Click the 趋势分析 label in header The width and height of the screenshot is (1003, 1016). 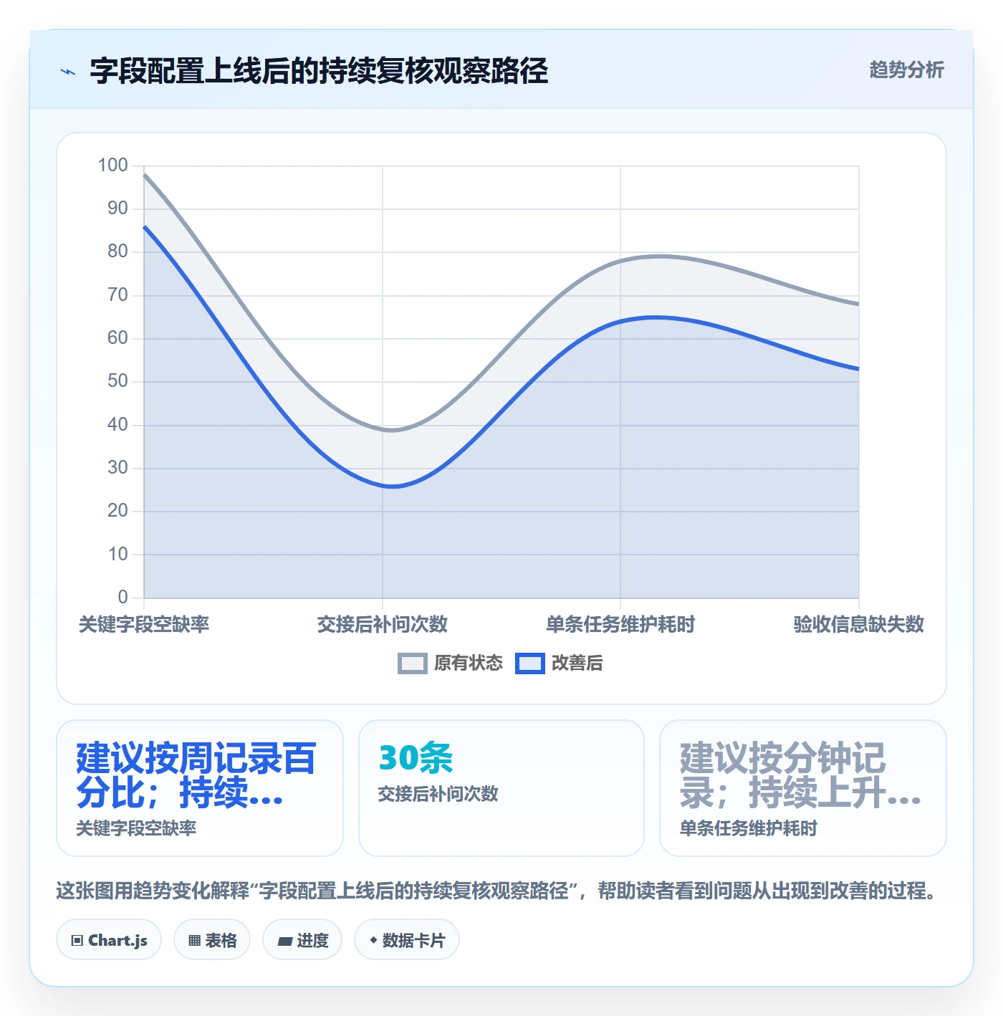click(906, 70)
